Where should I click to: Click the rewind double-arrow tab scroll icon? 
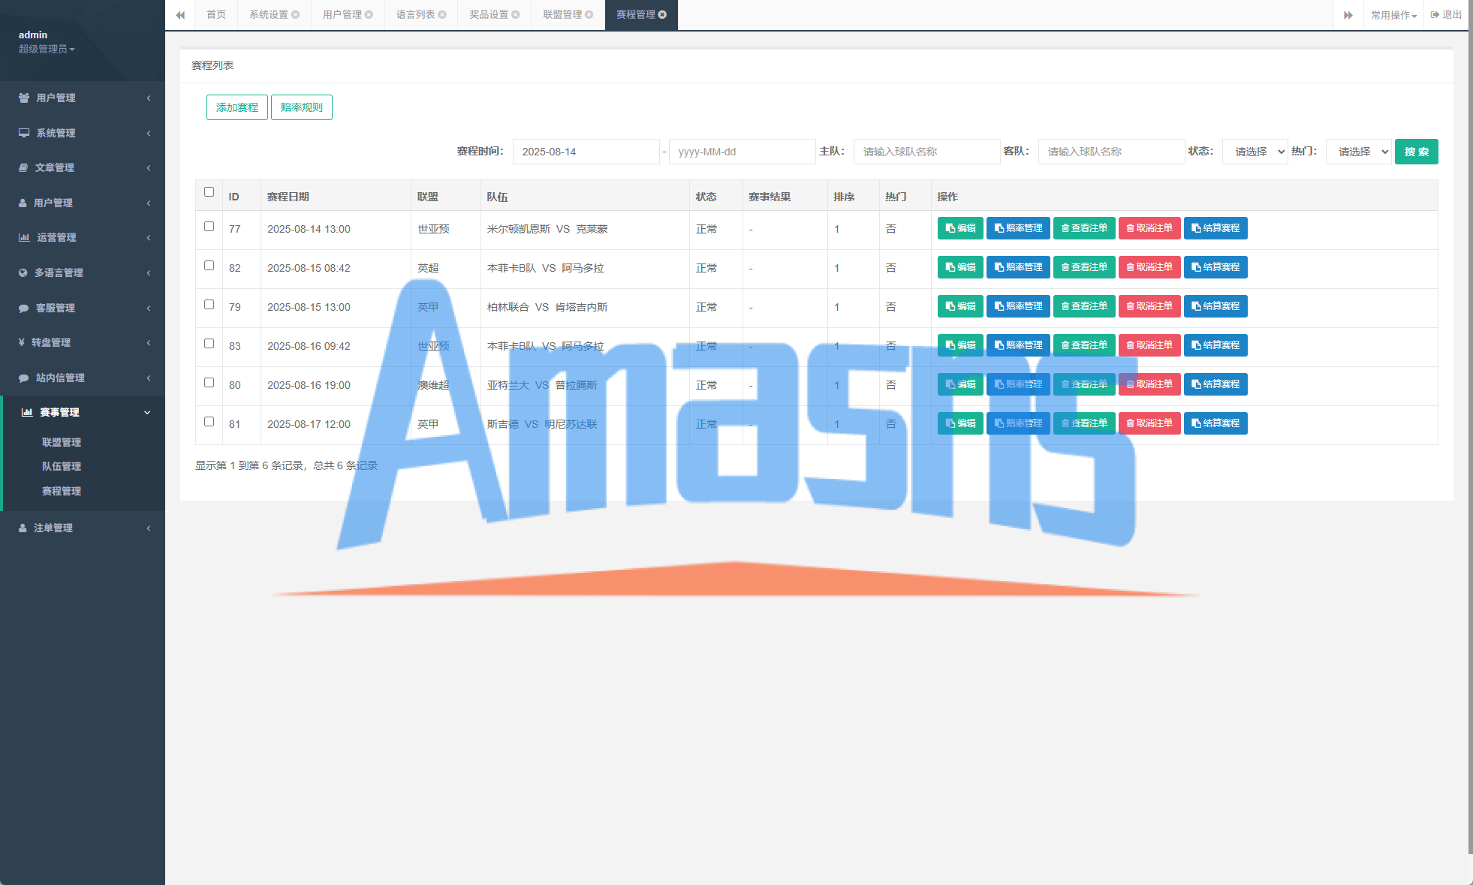[x=180, y=15]
